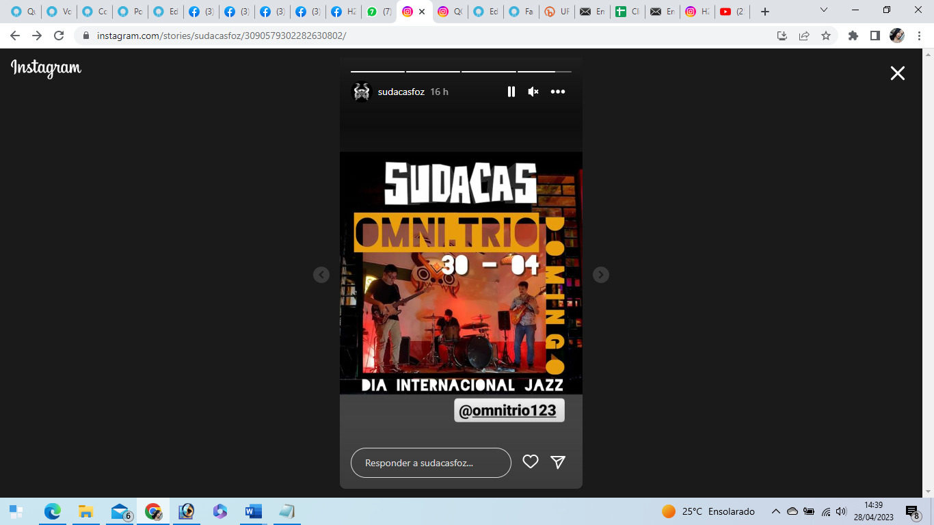934x525 pixels.
Task: Open the story three-dot options menu
Action: (x=558, y=92)
